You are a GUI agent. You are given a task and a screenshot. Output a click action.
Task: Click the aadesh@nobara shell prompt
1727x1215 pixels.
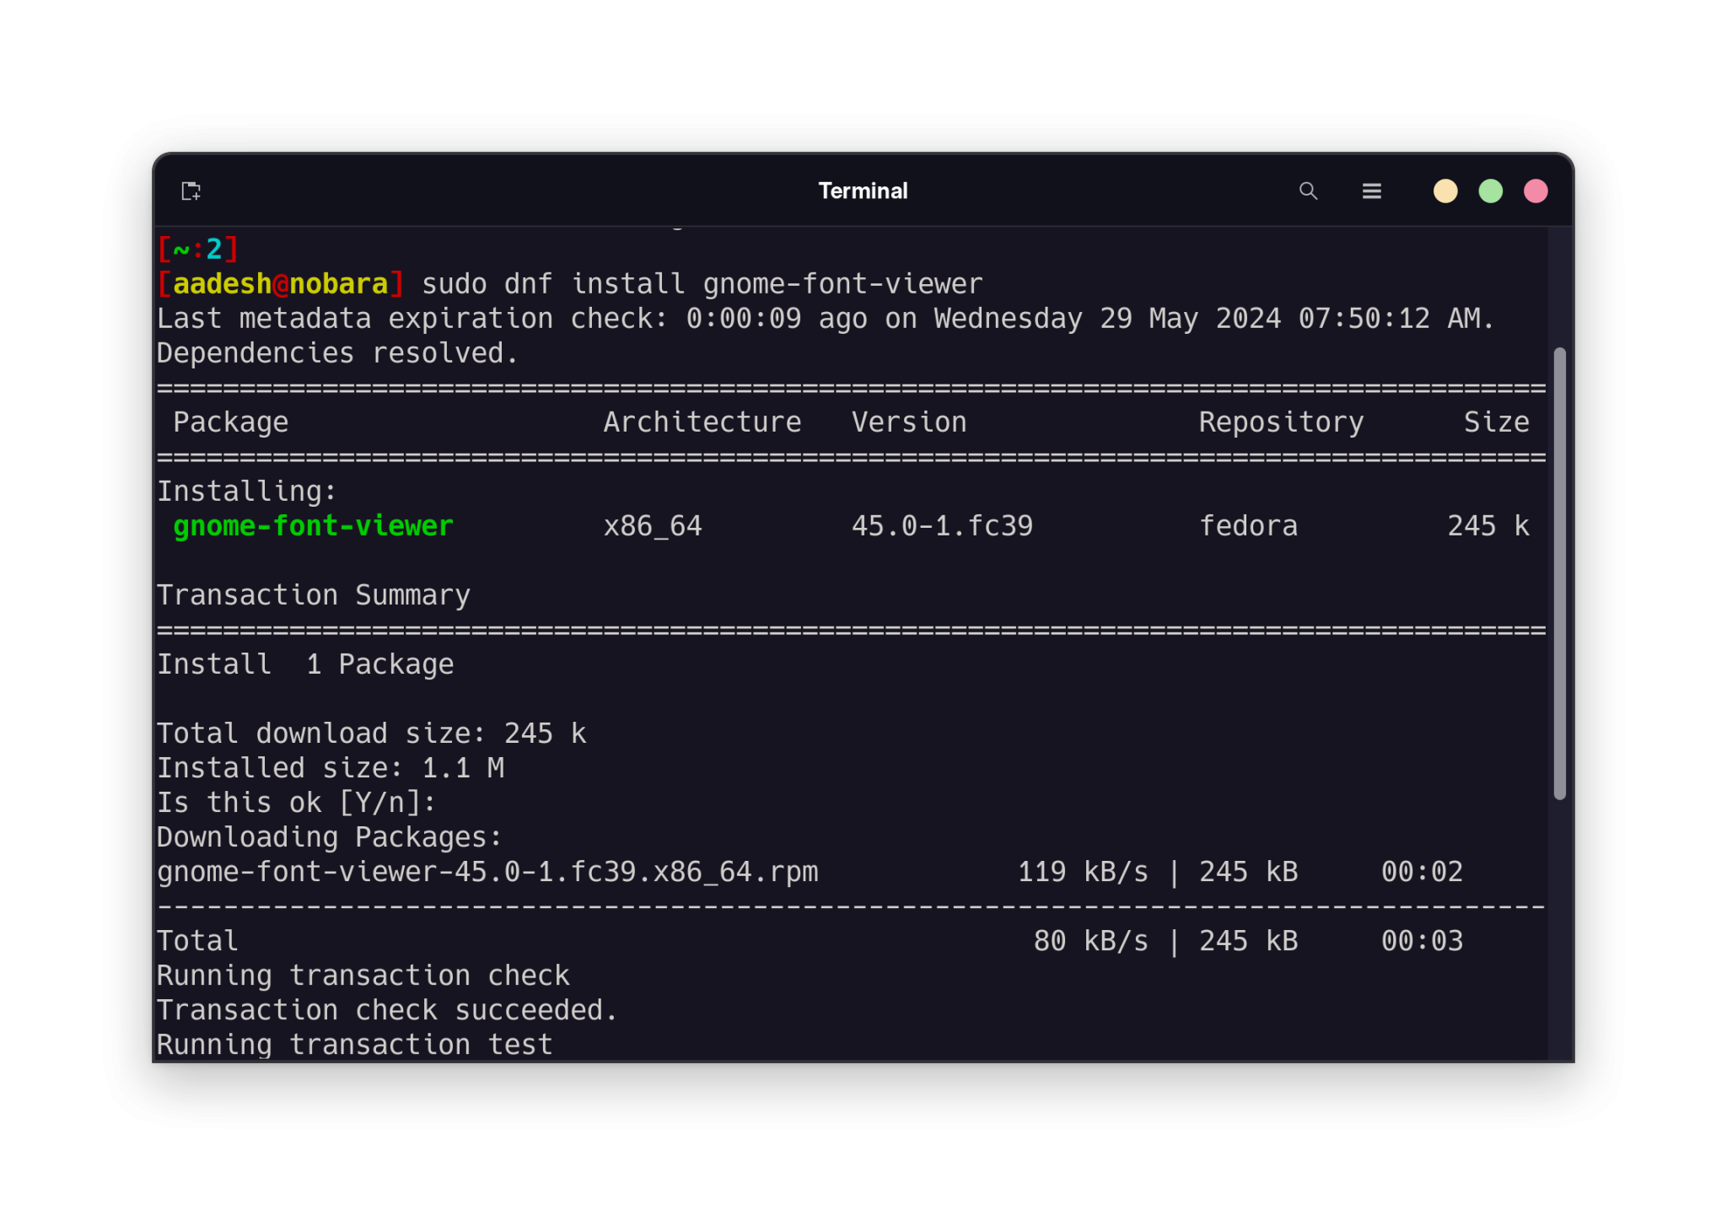tap(281, 283)
